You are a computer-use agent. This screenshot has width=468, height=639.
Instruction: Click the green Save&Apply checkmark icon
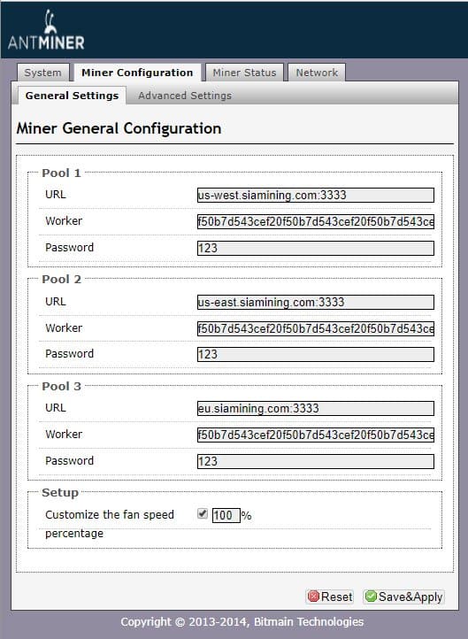371,597
